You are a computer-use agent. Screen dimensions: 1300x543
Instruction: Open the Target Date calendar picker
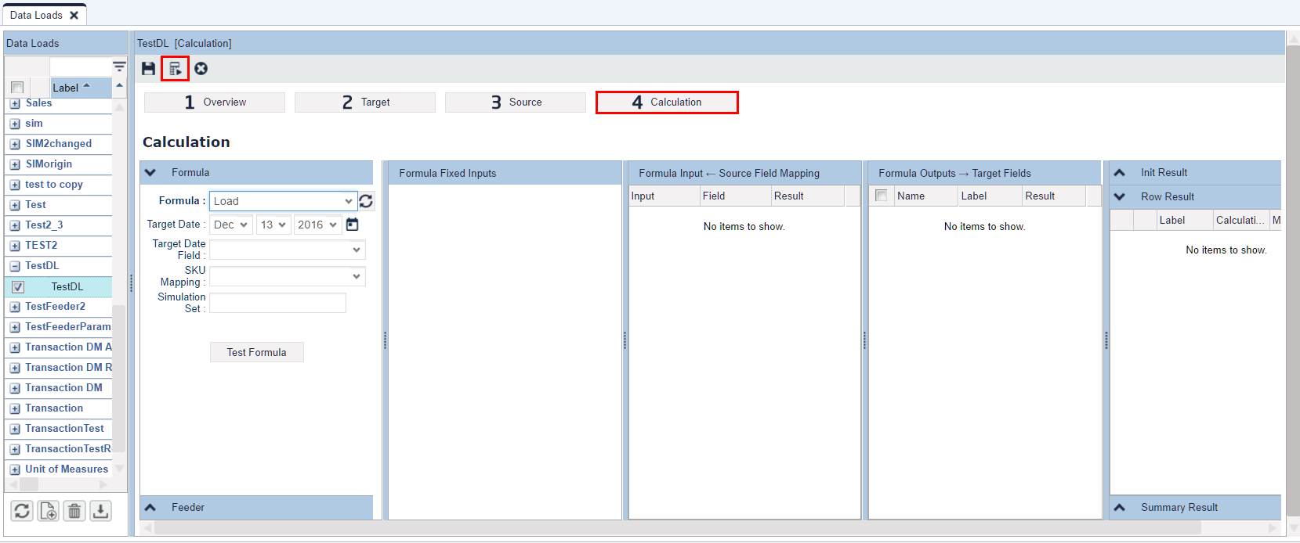353,225
